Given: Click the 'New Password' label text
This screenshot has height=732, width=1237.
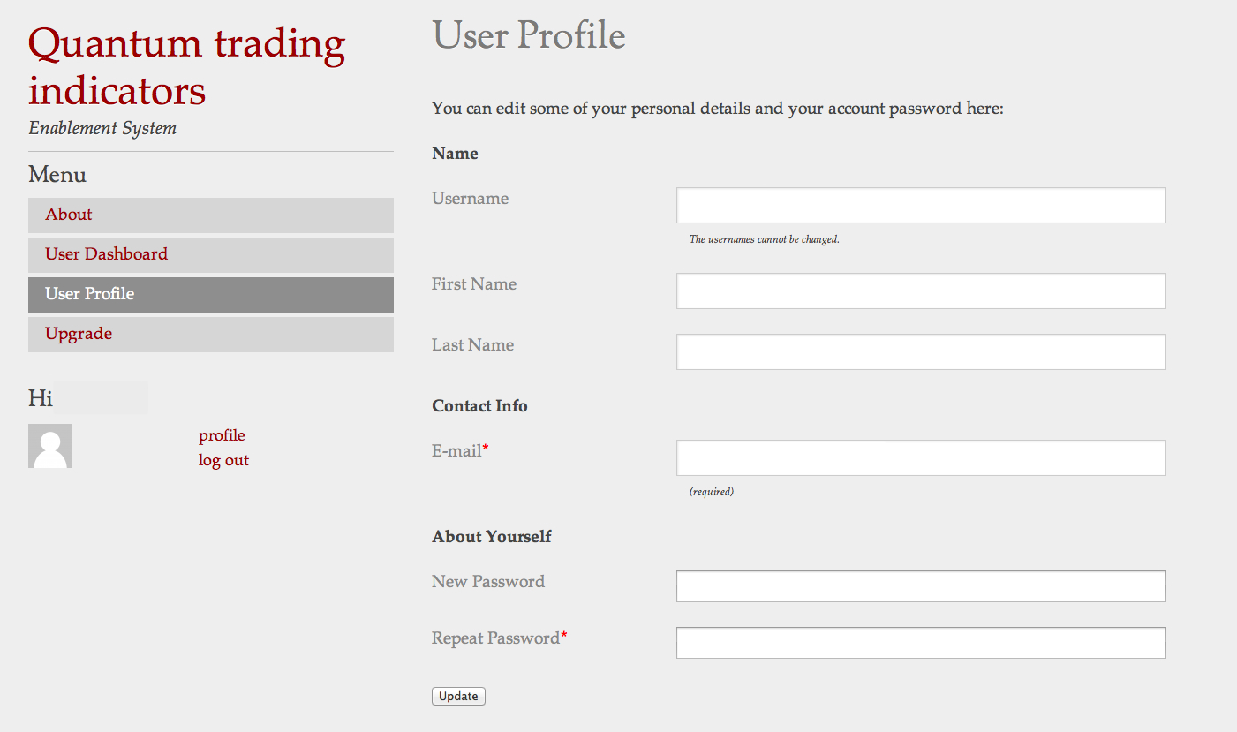Looking at the screenshot, I should (487, 582).
